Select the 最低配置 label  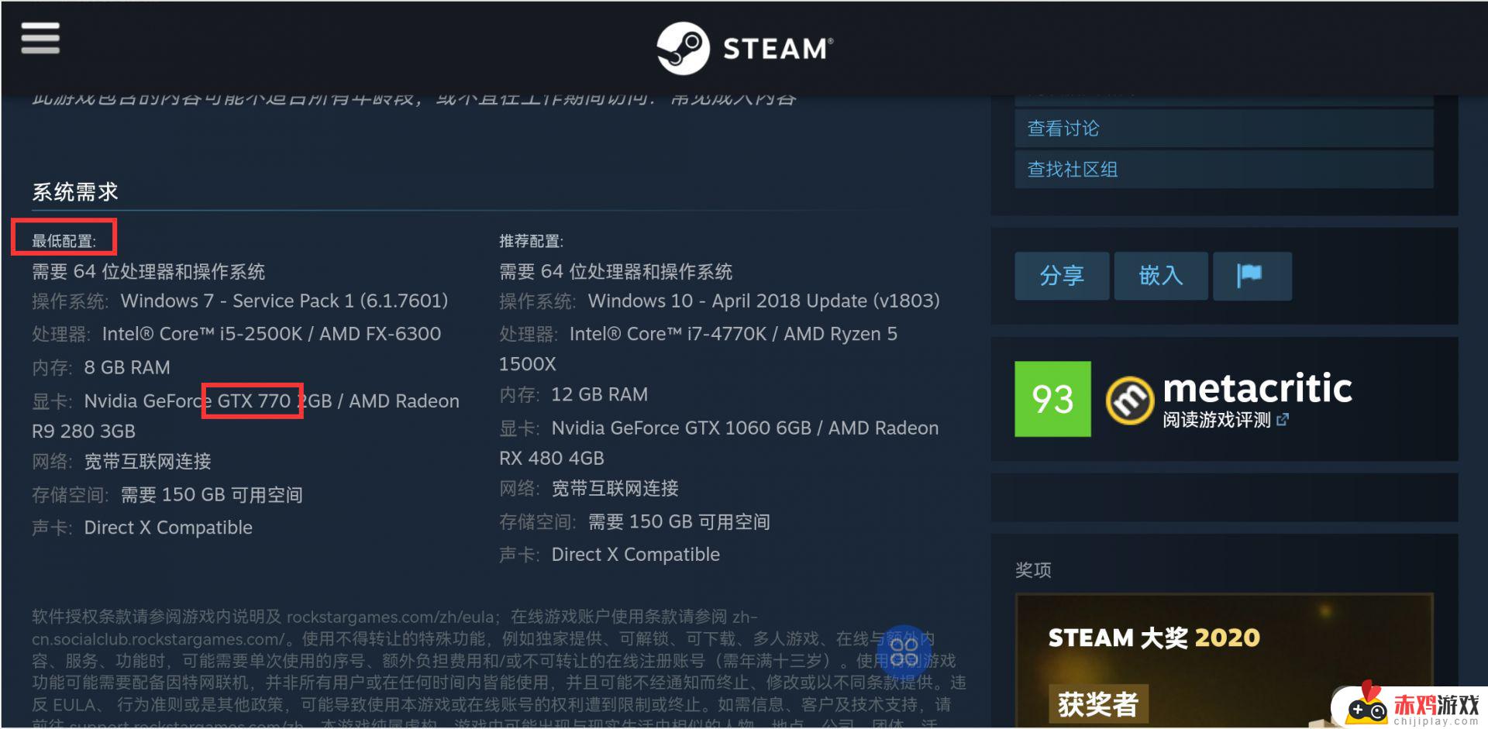point(64,241)
